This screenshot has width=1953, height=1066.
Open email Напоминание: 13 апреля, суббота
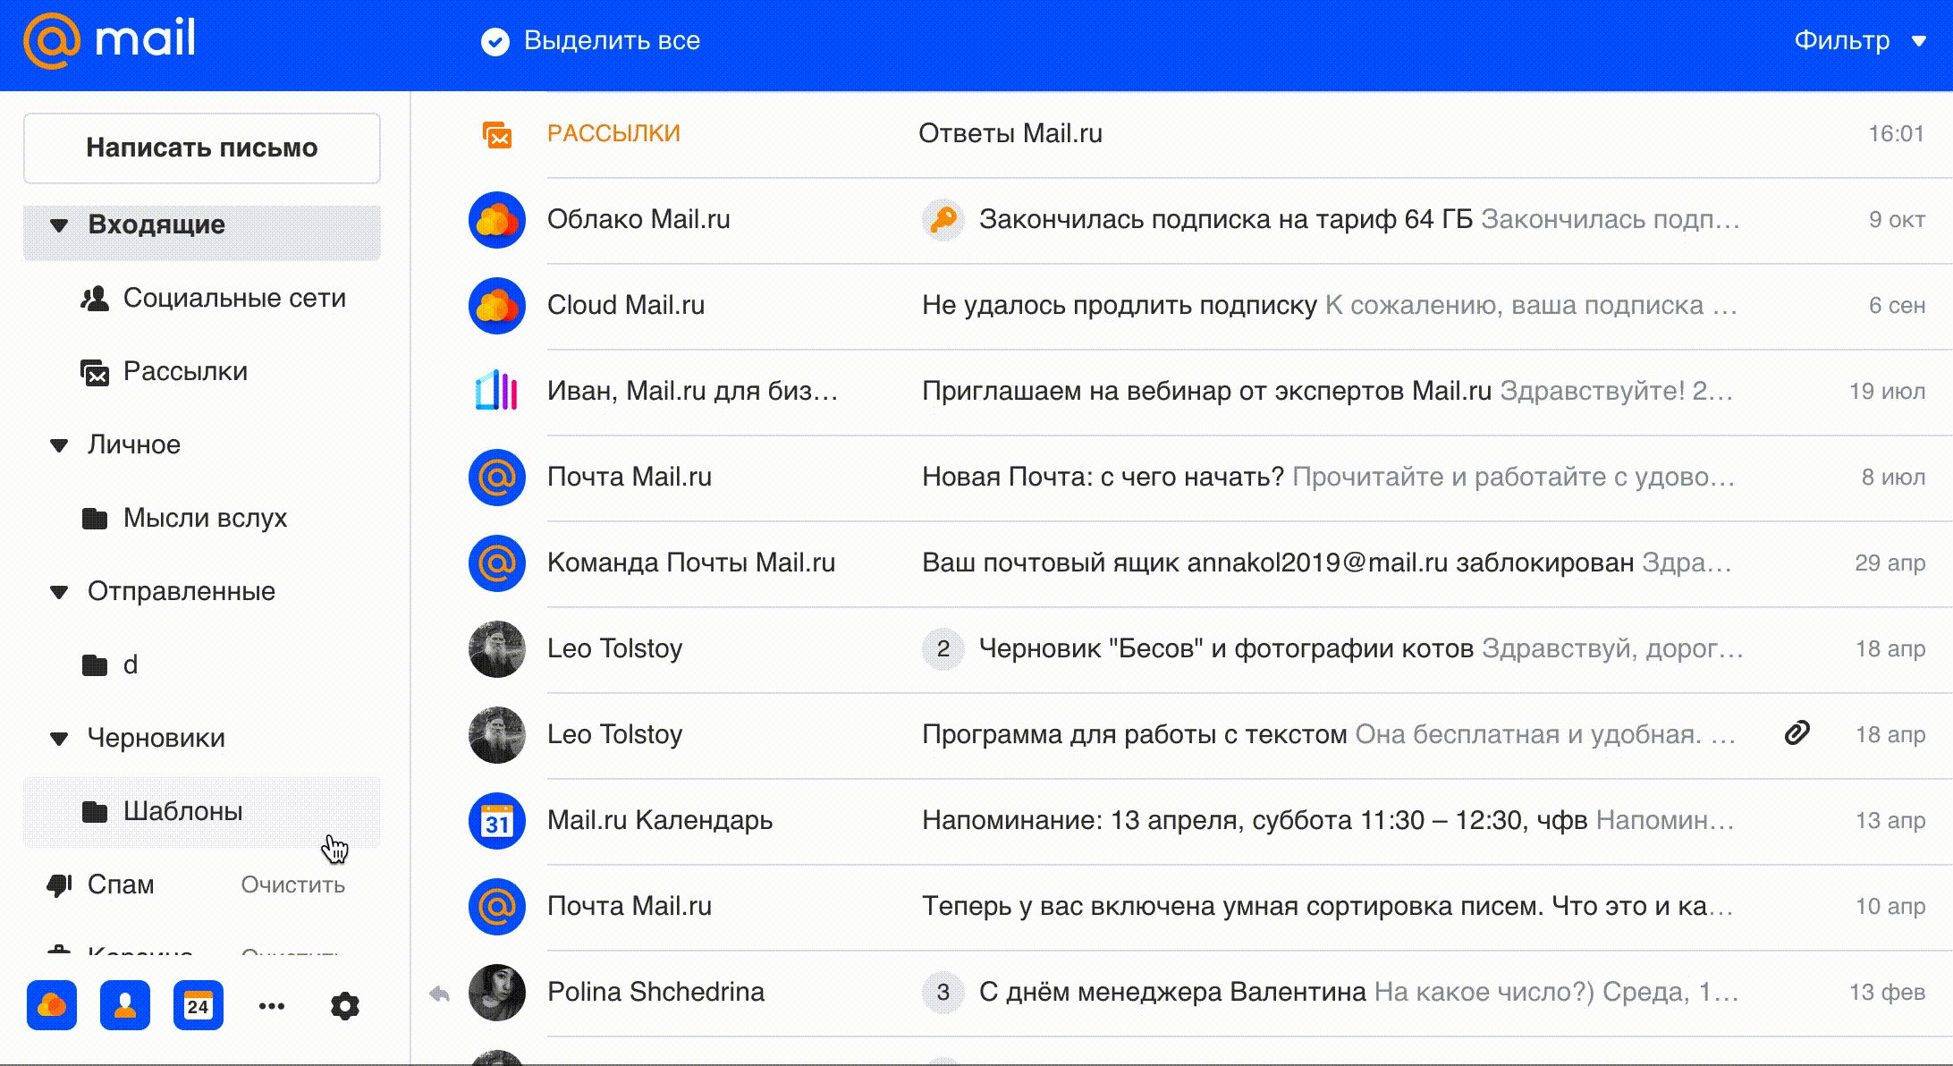(x=1255, y=820)
